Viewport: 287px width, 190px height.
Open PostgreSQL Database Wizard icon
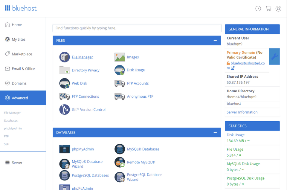(120, 177)
